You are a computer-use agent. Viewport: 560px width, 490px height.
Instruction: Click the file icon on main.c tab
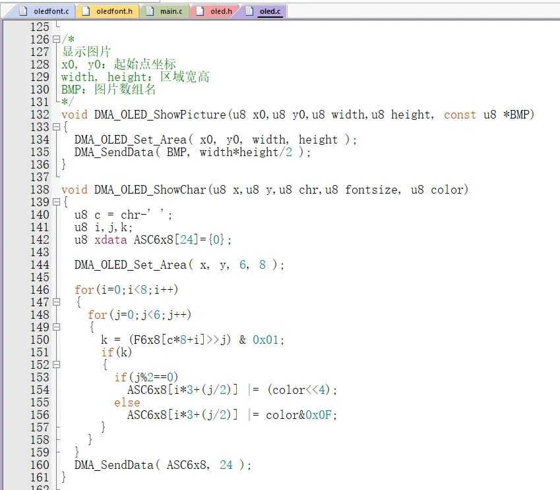(x=150, y=11)
